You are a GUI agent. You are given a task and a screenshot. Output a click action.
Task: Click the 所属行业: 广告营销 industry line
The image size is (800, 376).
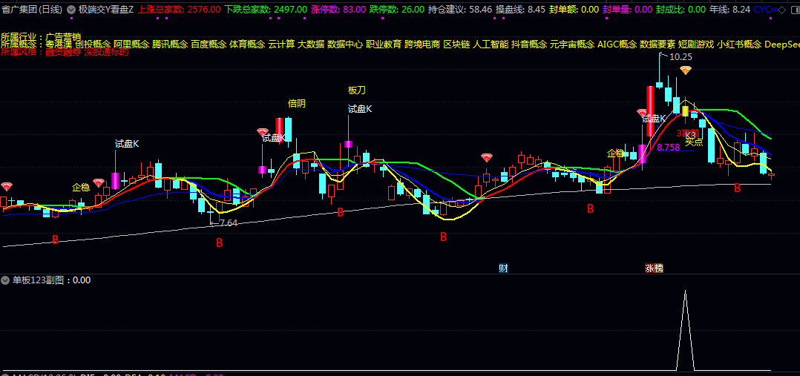(41, 37)
